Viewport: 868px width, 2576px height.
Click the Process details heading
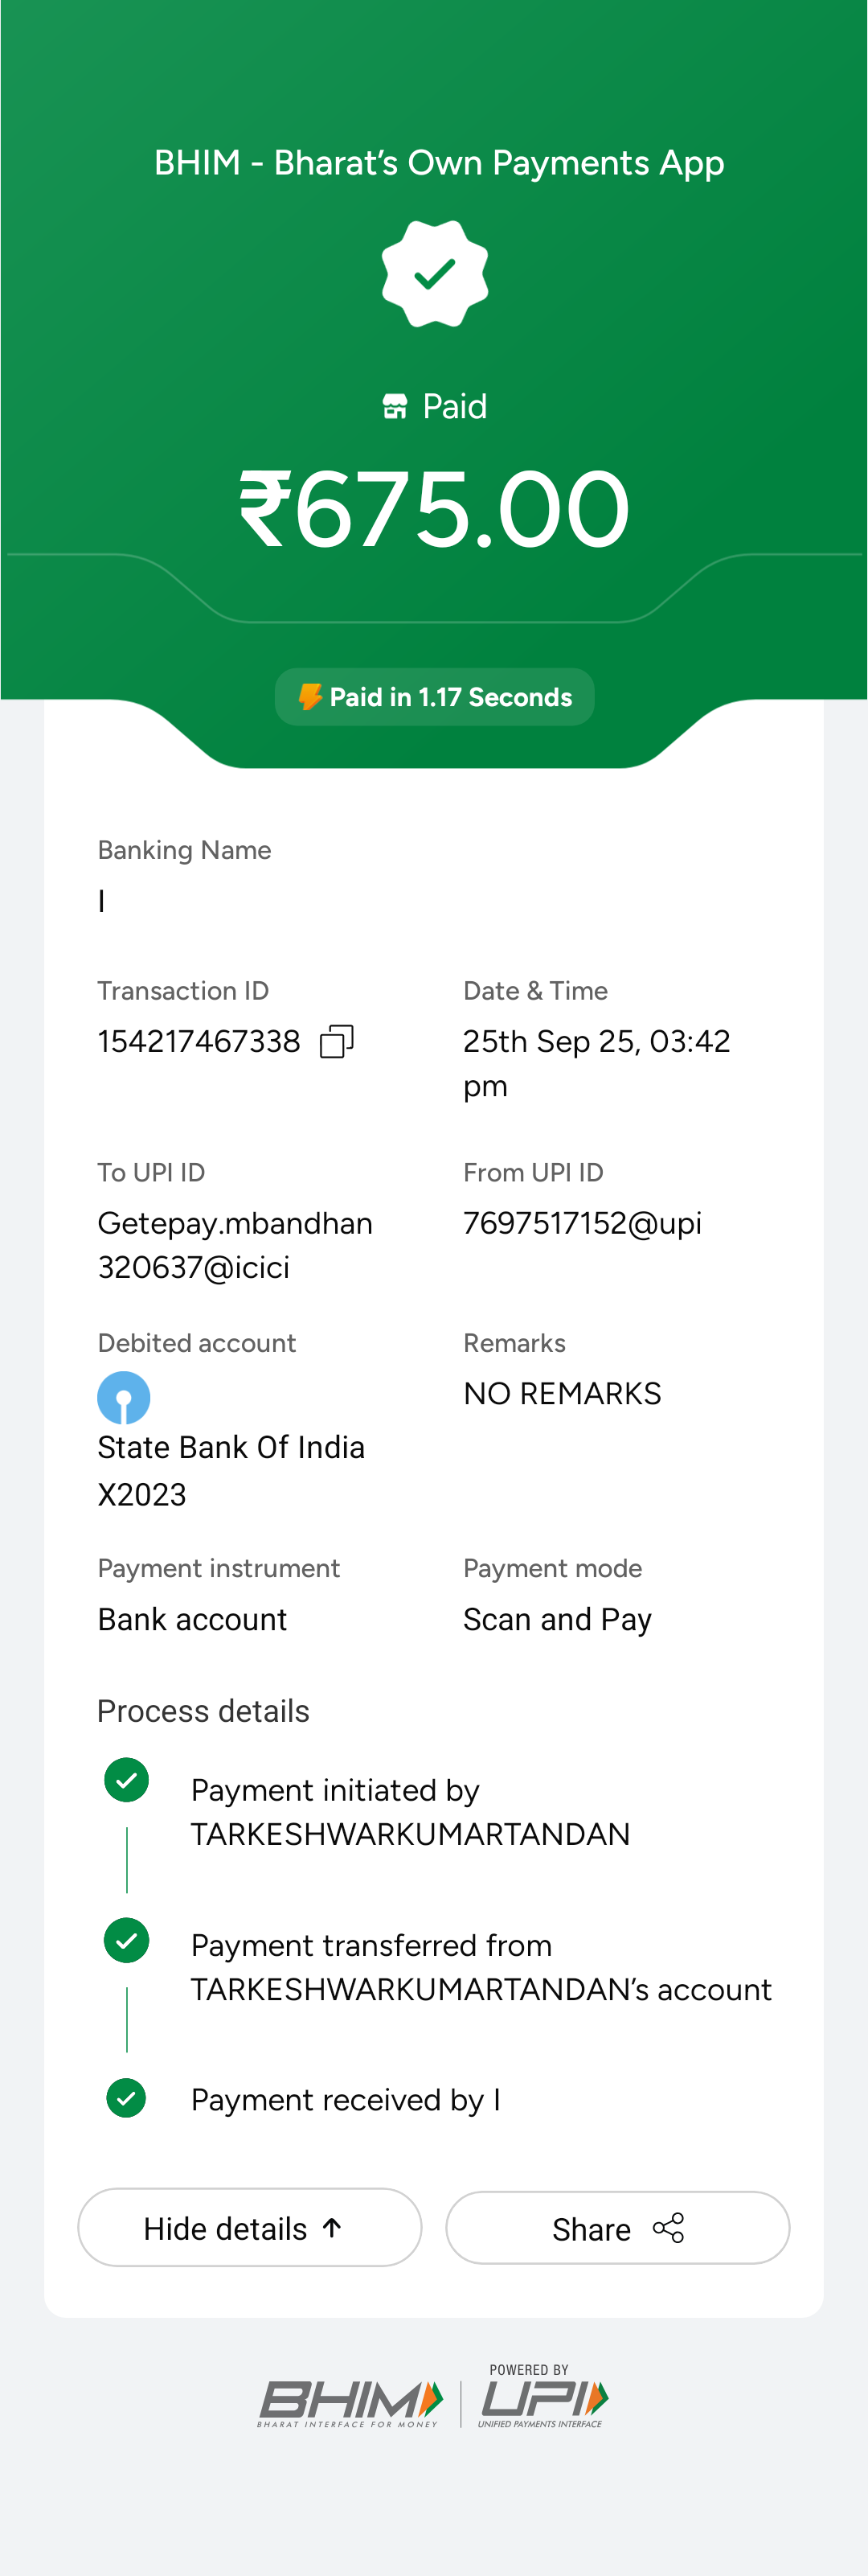(x=203, y=1711)
